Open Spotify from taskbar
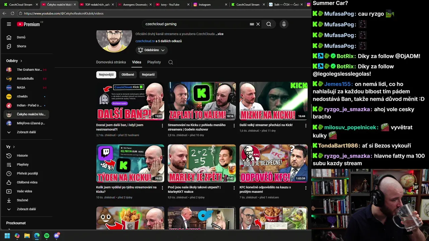 (x=47, y=236)
